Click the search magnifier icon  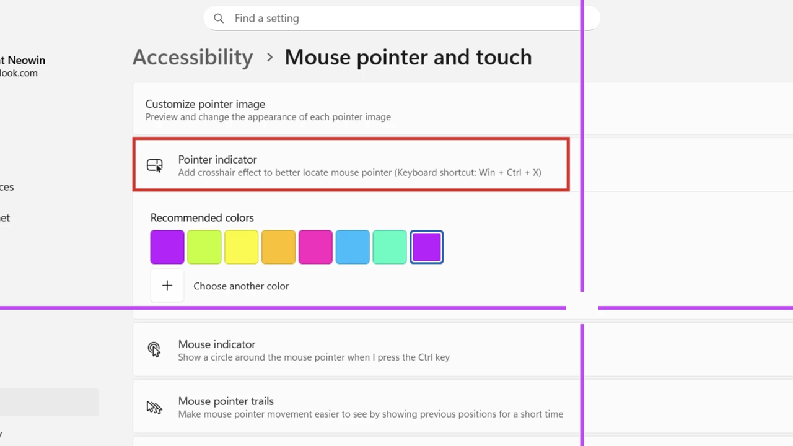219,19
